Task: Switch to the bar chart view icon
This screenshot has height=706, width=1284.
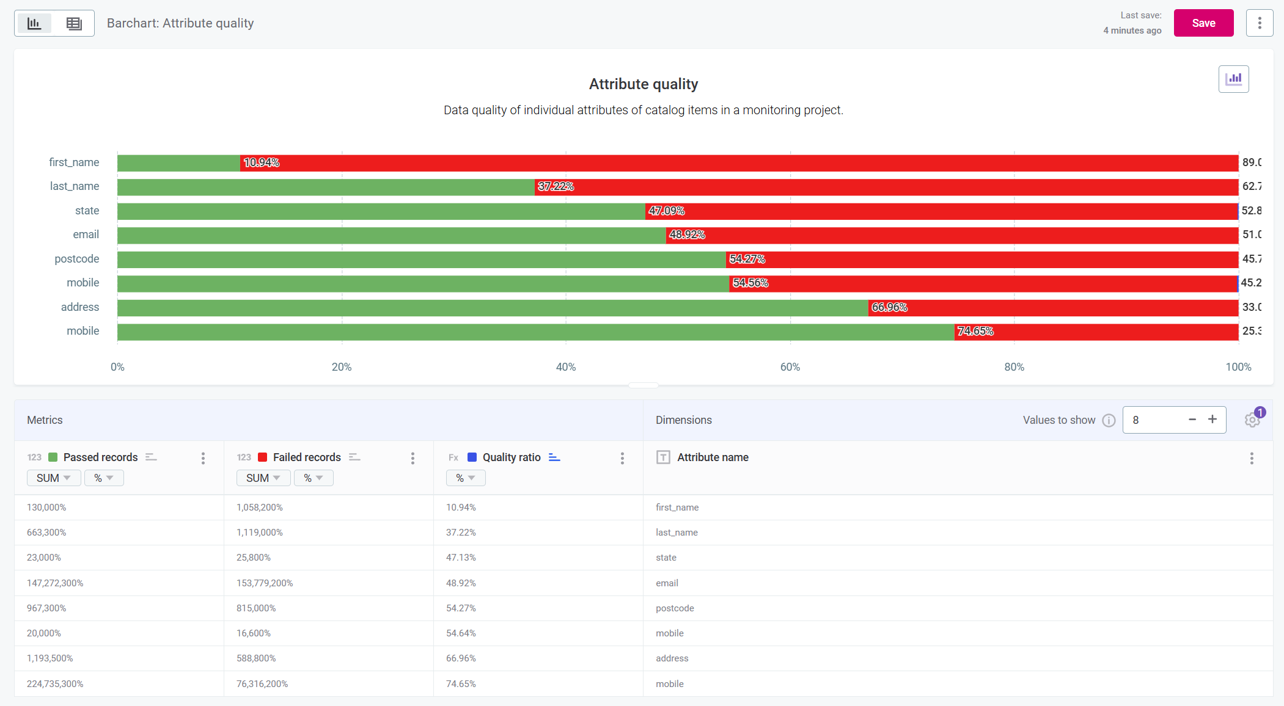Action: pyautogui.click(x=34, y=23)
